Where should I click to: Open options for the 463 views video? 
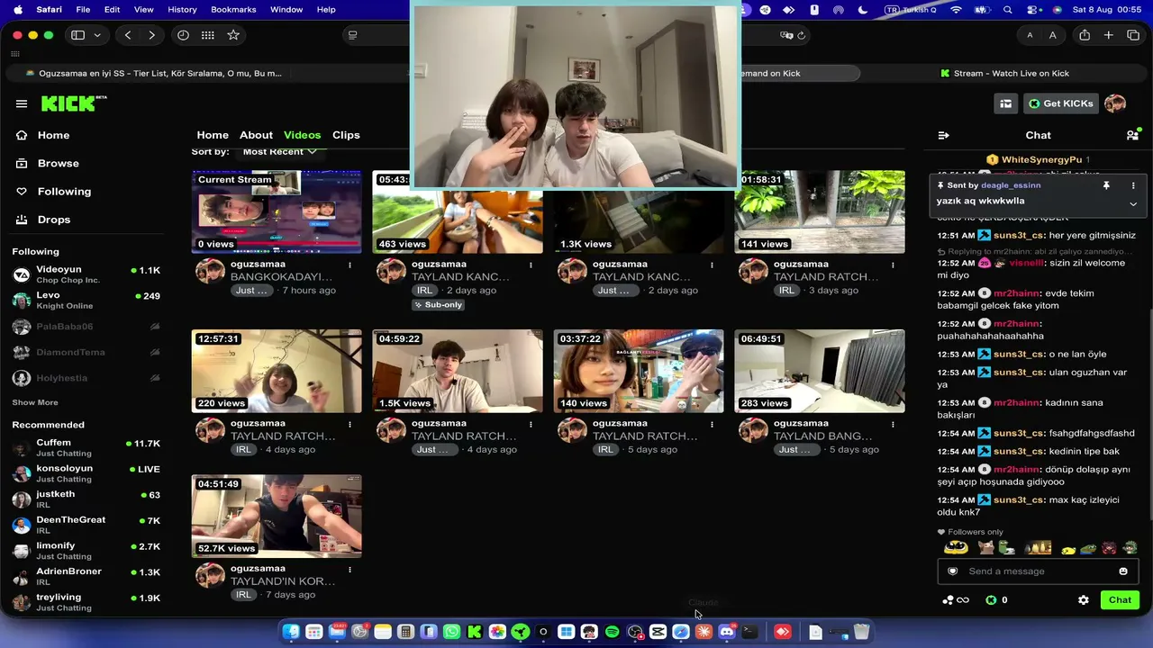click(x=531, y=265)
